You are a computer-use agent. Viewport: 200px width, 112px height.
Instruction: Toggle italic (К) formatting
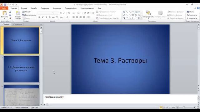(x=43, y=17)
